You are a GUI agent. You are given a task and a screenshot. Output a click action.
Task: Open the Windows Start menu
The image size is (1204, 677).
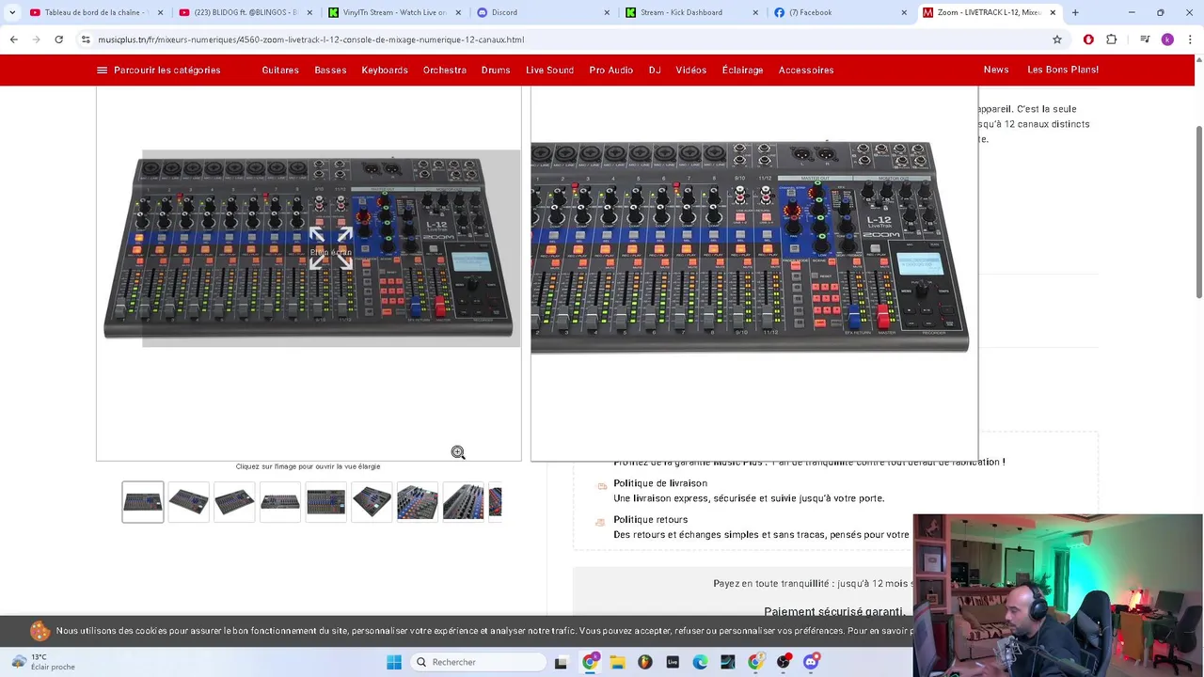click(x=394, y=662)
